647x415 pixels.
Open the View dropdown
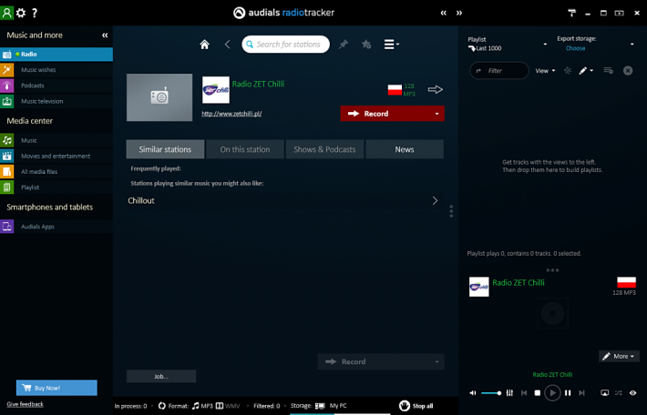545,71
